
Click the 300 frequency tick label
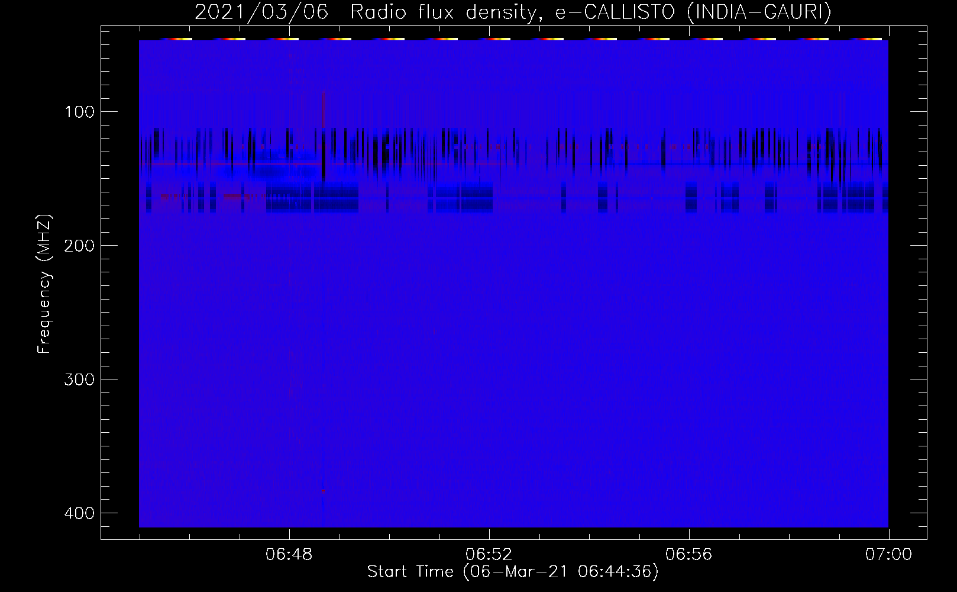(x=79, y=379)
